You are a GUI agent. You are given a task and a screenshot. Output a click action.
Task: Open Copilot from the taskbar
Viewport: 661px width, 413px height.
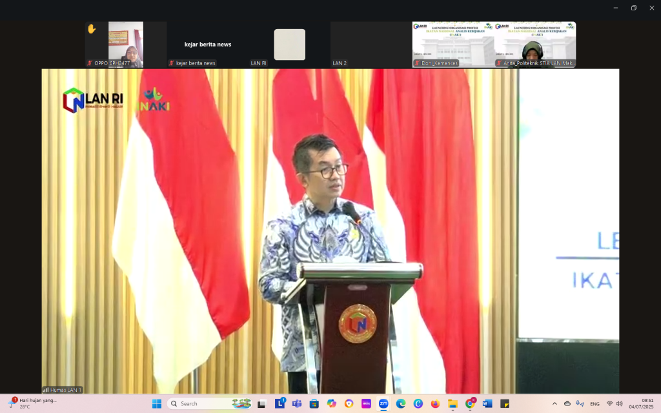coord(332,404)
